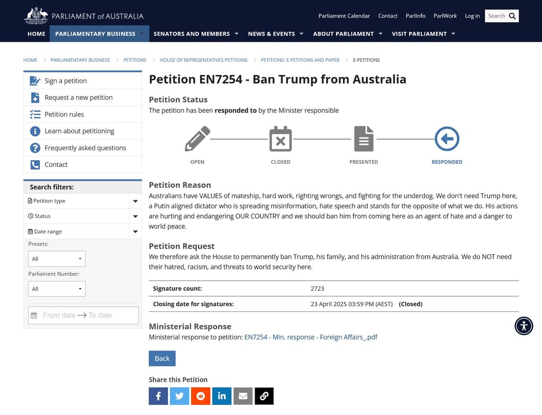Viewport: 542px width, 415px height.
Task: Click the search magnifier icon
Action: (512, 16)
